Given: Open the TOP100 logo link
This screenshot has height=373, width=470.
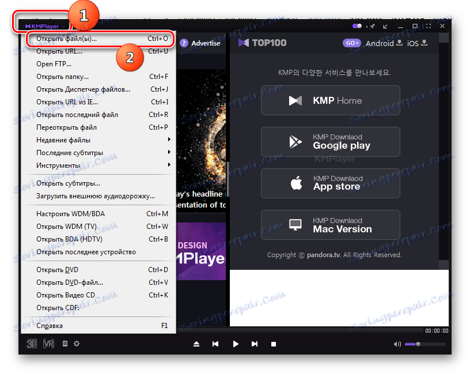Looking at the screenshot, I should (x=262, y=43).
